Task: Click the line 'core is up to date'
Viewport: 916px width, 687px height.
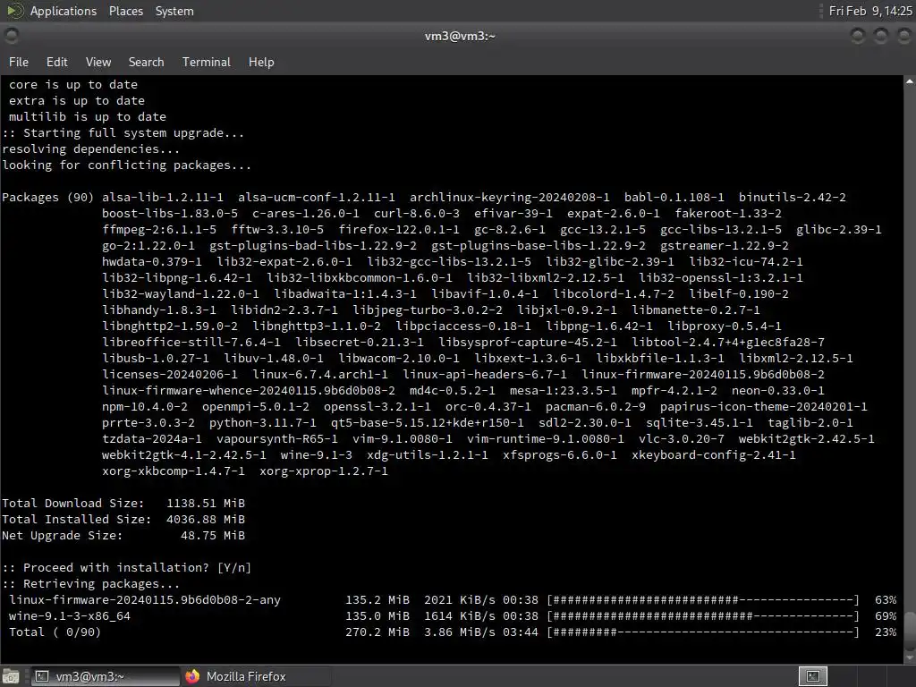Action: (73, 85)
